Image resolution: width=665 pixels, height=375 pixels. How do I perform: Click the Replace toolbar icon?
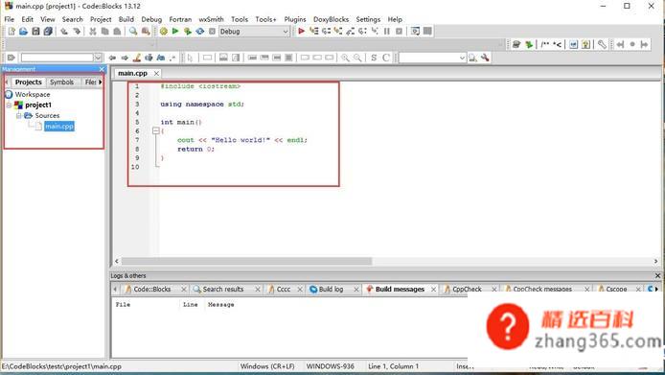pyautogui.click(x=146, y=32)
